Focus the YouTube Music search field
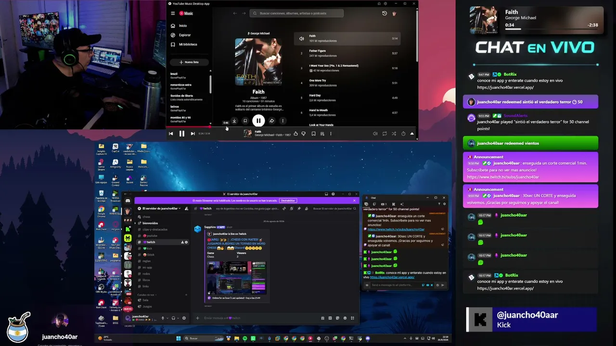Viewport: 616px width, 346px height. point(296,13)
